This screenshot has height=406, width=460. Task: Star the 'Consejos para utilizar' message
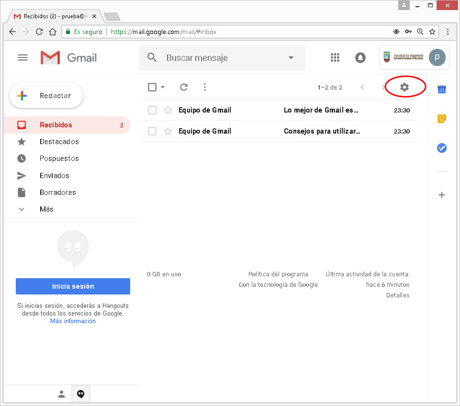[x=168, y=131]
